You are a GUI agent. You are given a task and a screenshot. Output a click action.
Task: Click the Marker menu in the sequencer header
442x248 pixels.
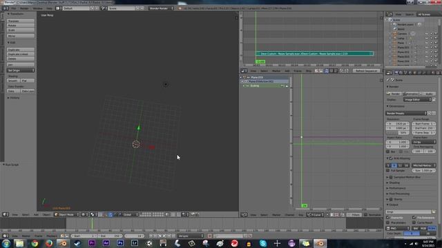(276, 71)
